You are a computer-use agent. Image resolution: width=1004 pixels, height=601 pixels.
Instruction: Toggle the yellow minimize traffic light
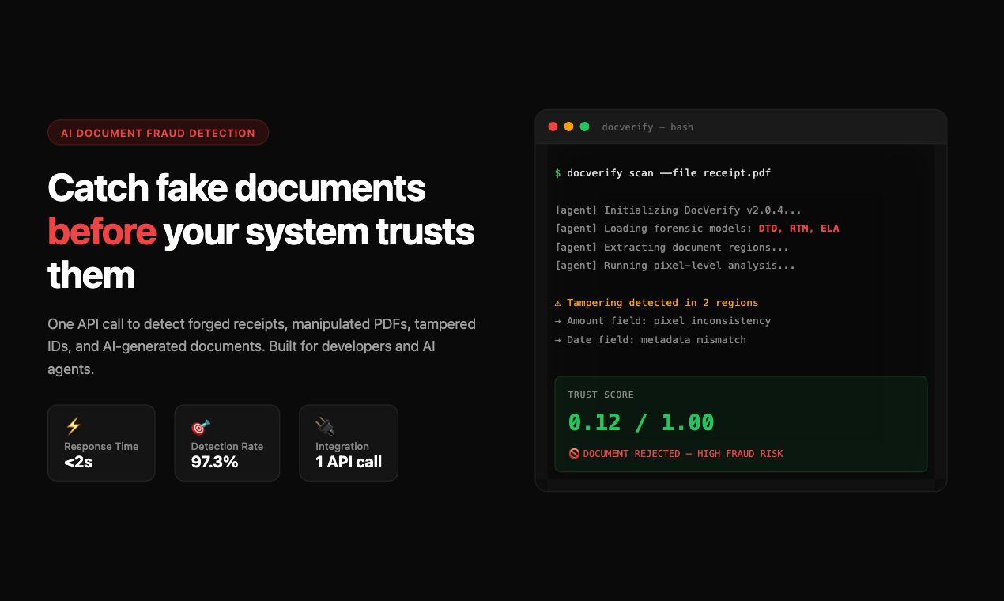(568, 126)
